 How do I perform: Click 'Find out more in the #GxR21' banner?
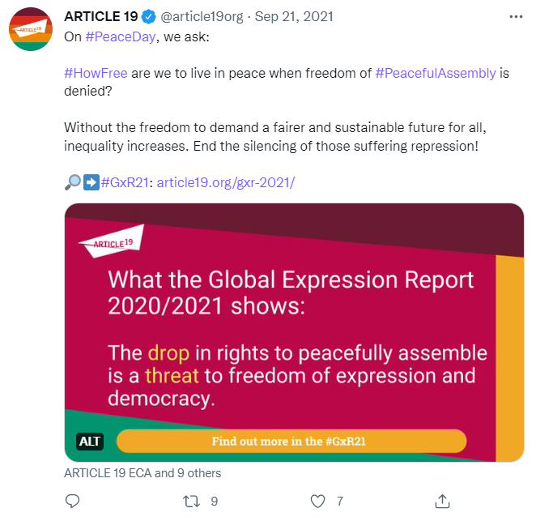click(291, 442)
